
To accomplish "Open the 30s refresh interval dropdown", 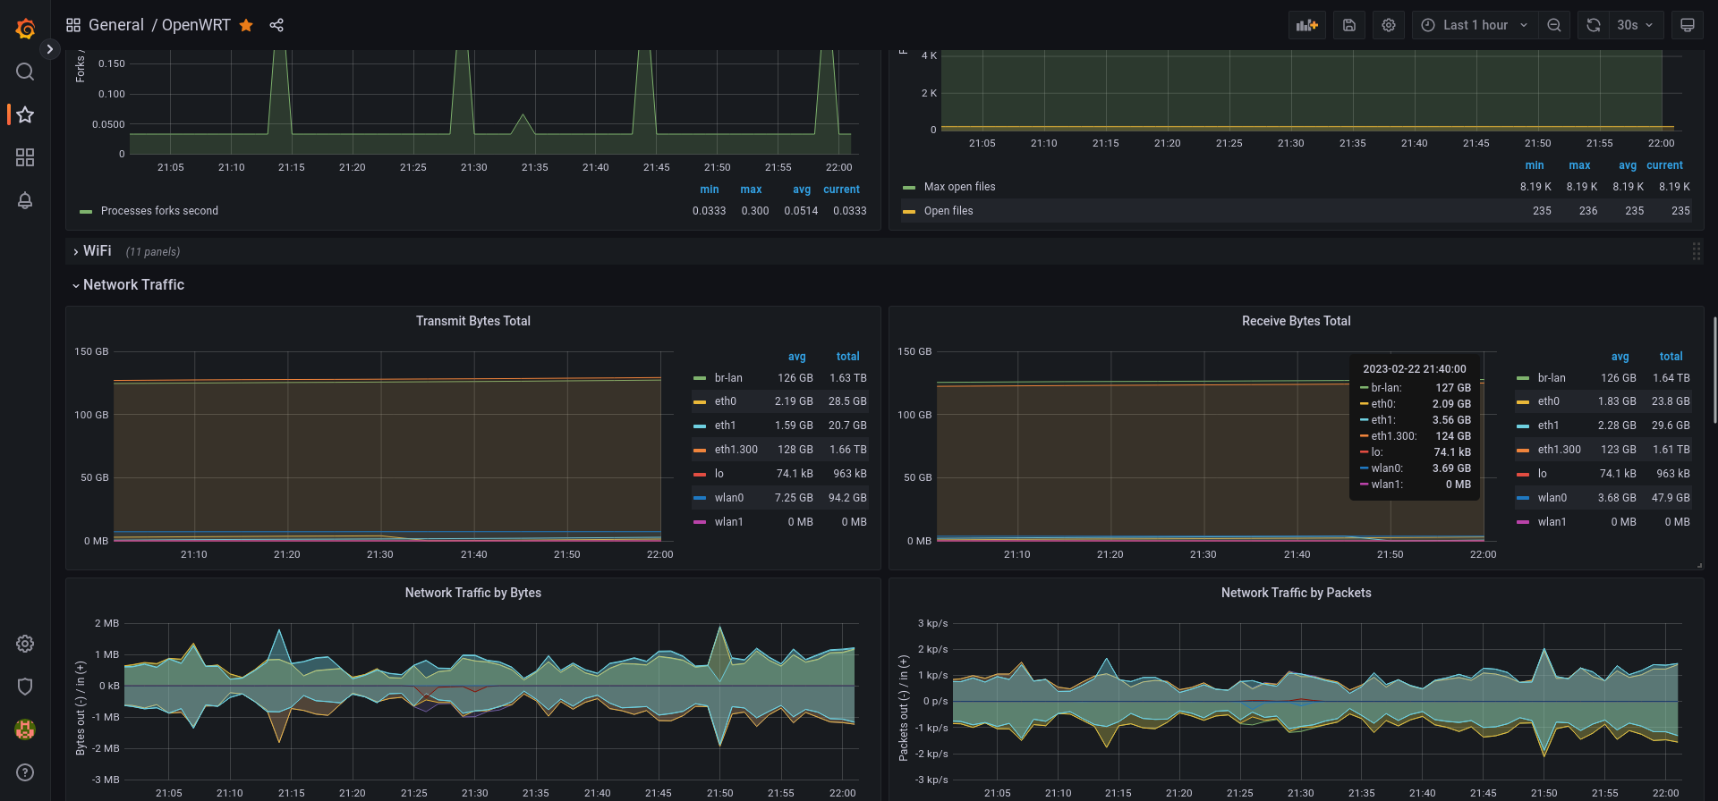I will [x=1636, y=25].
